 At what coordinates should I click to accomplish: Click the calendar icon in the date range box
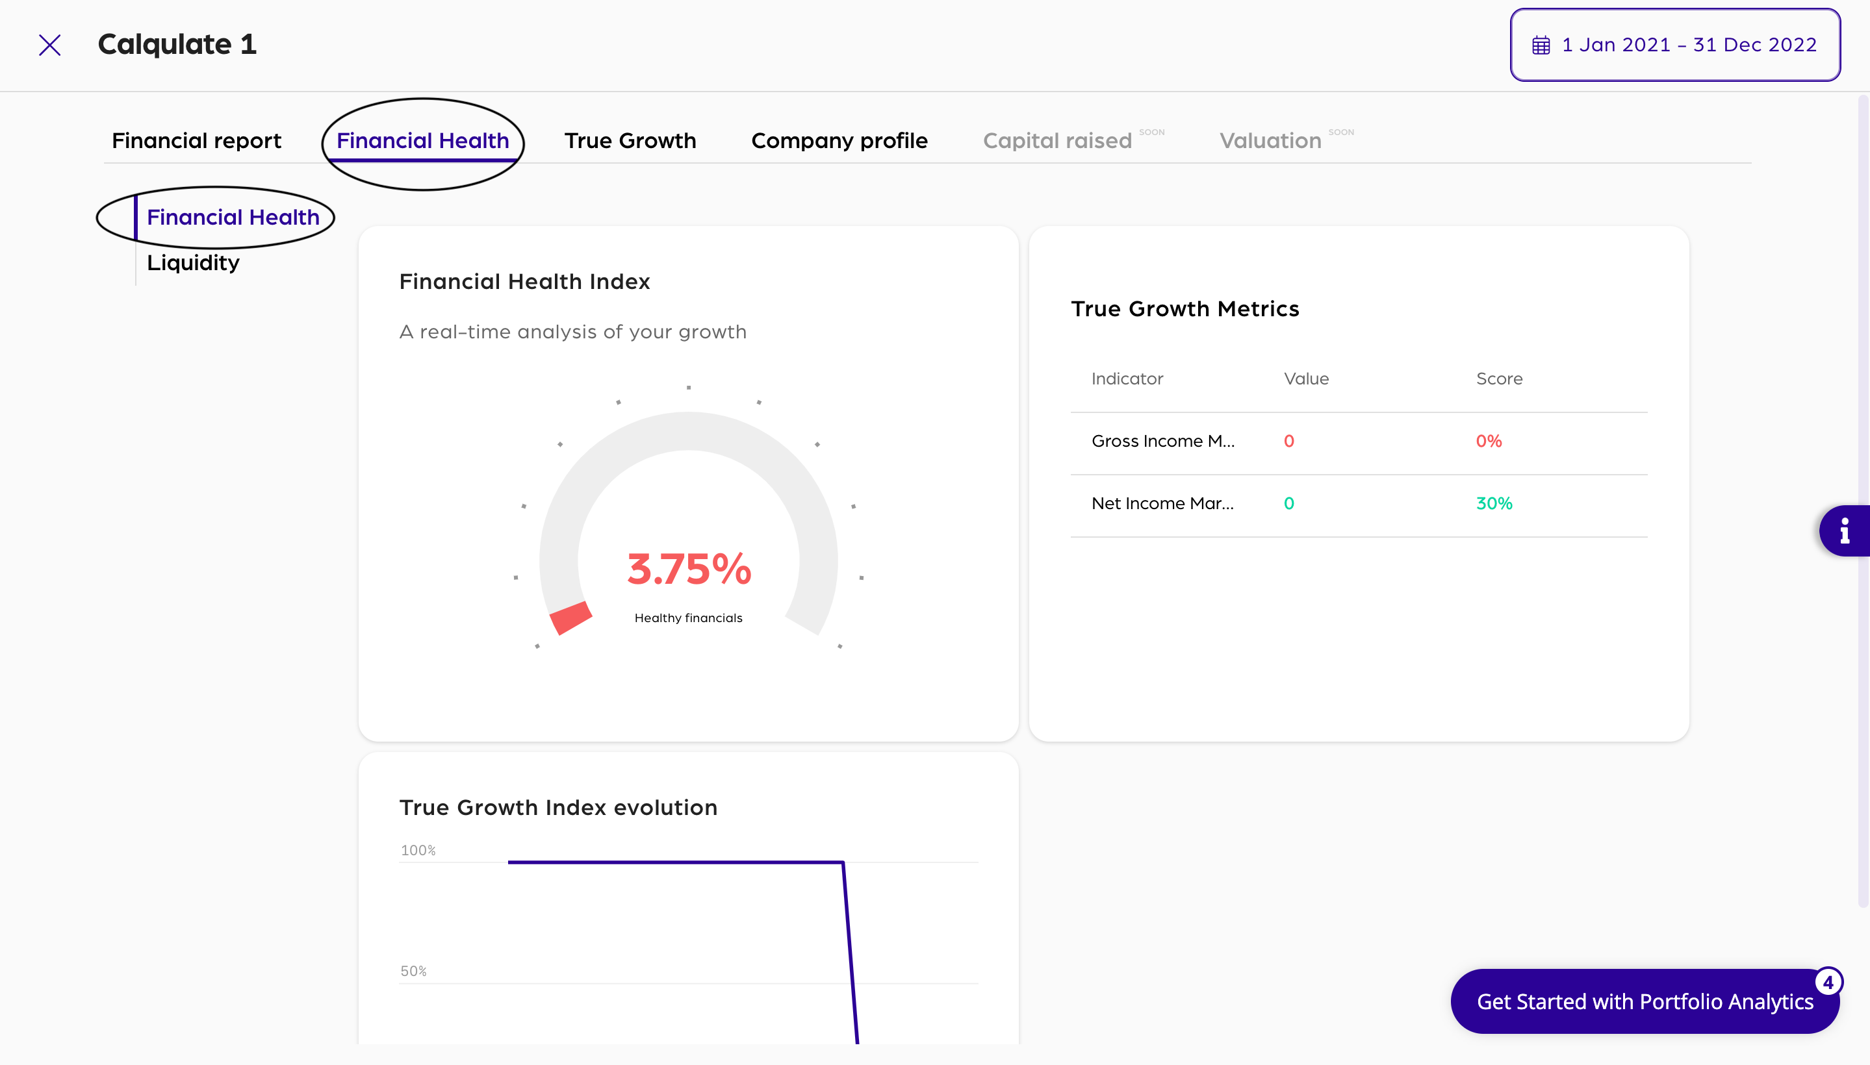point(1541,45)
